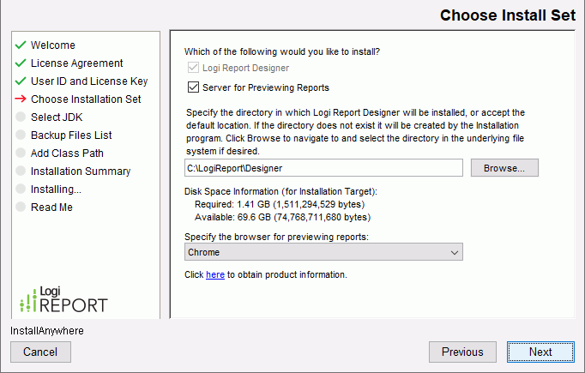The width and height of the screenshot is (585, 373).
Task: Open the Chrome browser dropdown
Action: pyautogui.click(x=323, y=252)
